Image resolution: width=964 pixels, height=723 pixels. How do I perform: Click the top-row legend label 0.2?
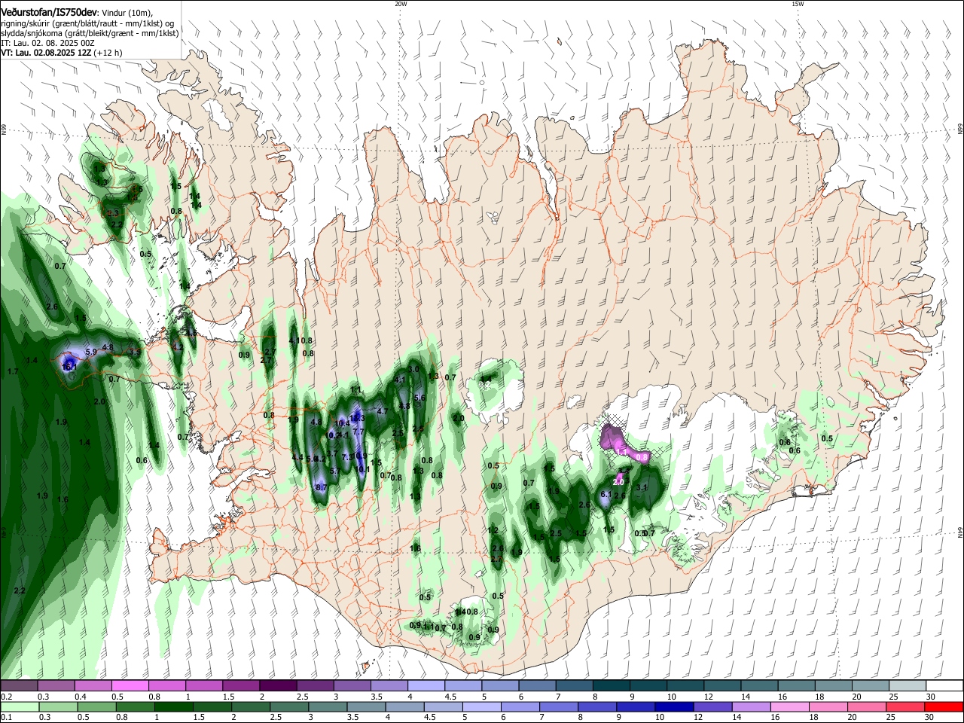coord(7,697)
